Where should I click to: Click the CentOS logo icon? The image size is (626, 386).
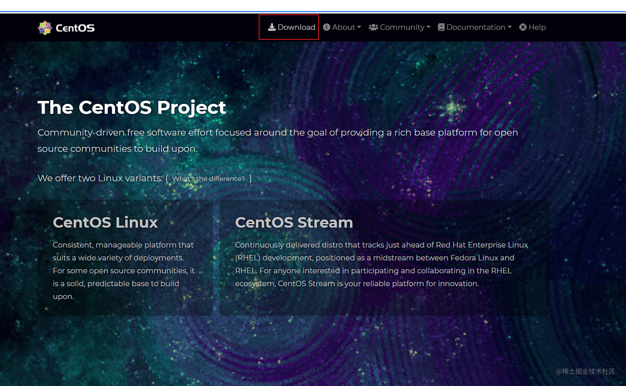(45, 28)
